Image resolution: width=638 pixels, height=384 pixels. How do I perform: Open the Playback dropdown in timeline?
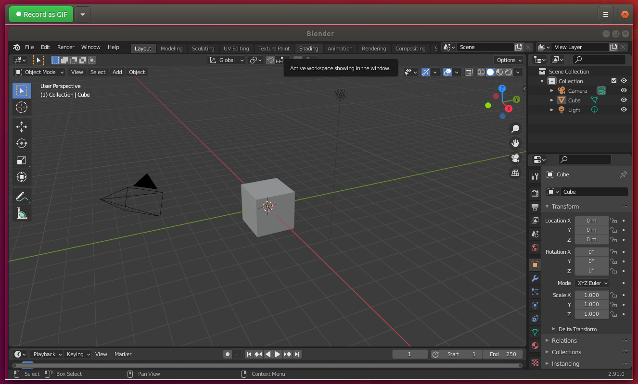47,354
